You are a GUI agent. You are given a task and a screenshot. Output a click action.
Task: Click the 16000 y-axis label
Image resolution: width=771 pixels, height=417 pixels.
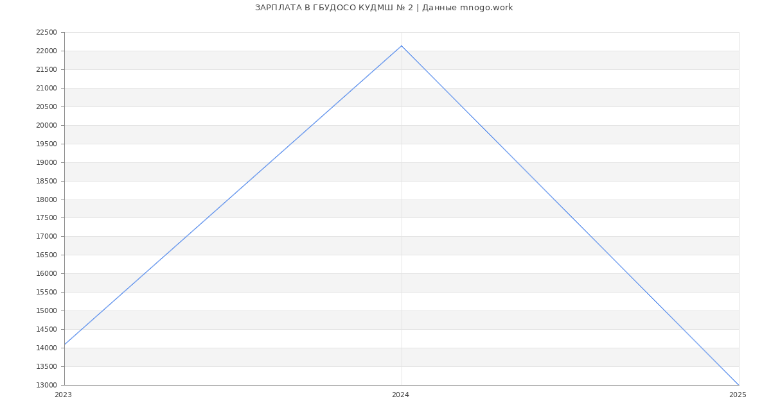46,274
